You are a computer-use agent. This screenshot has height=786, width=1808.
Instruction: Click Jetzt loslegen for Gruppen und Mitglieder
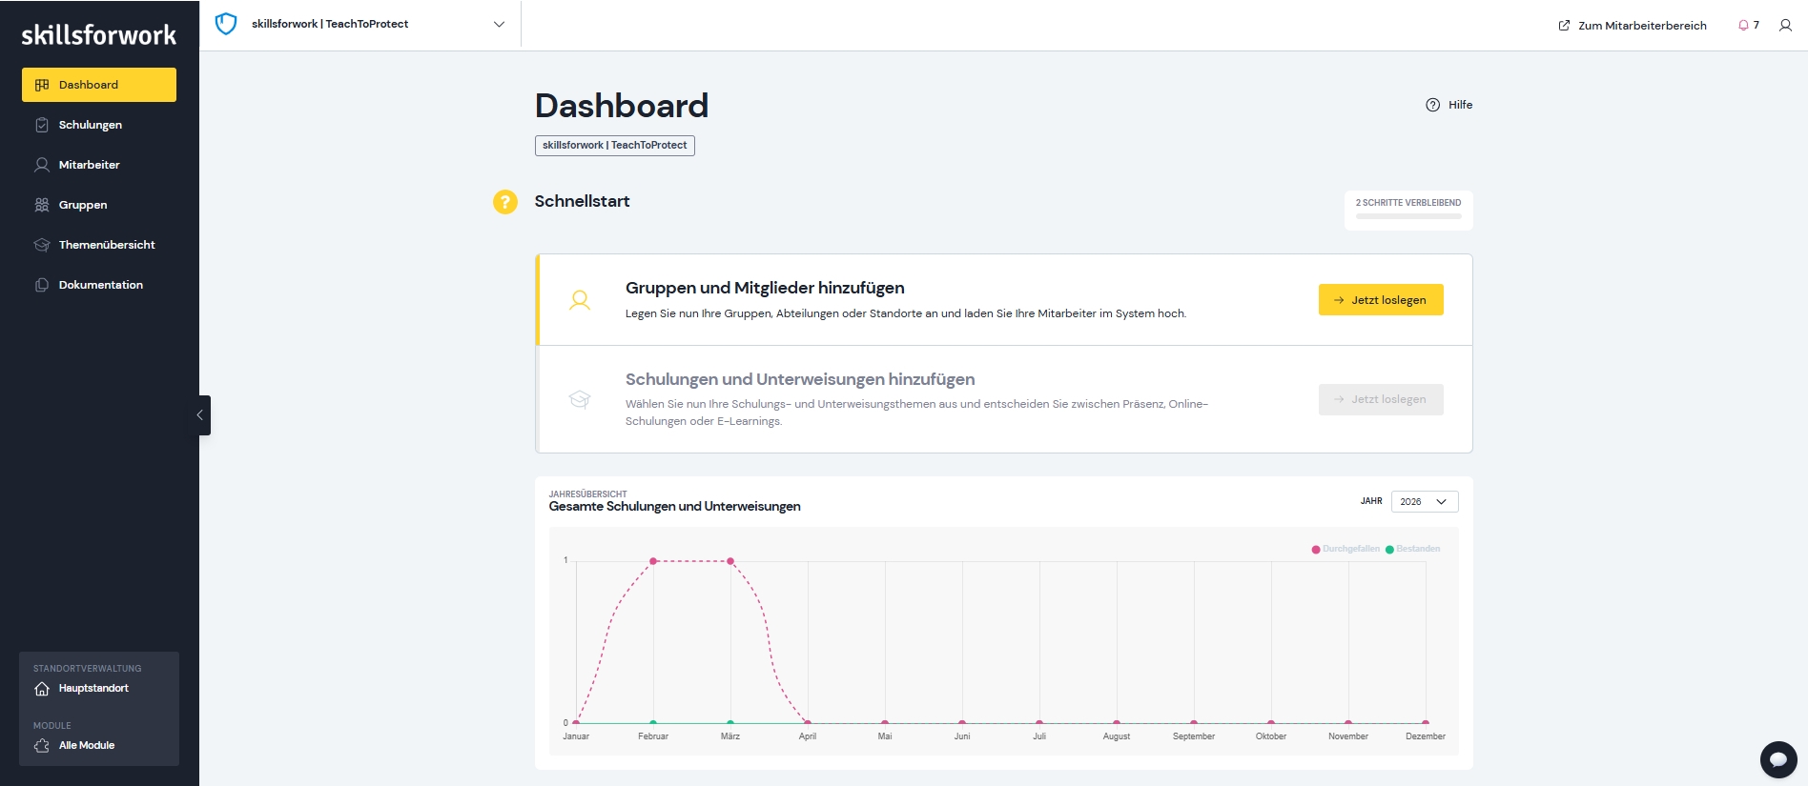(1380, 300)
